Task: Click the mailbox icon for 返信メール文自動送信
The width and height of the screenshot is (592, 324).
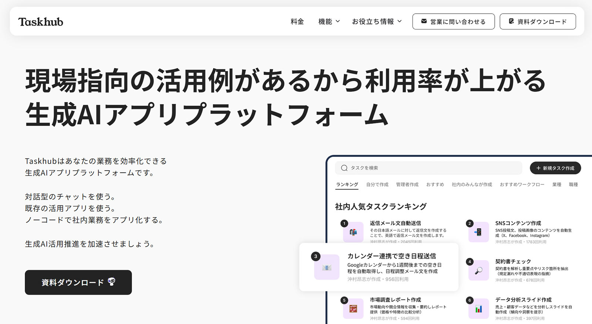Action: (353, 232)
